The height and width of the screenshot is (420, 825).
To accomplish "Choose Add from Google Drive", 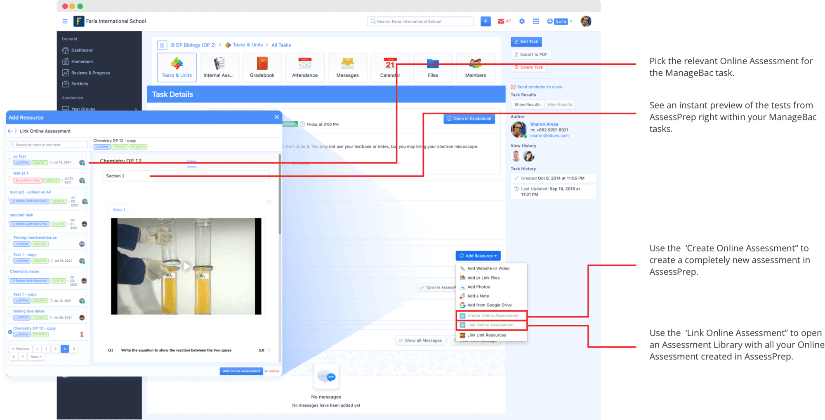I will [x=489, y=305].
